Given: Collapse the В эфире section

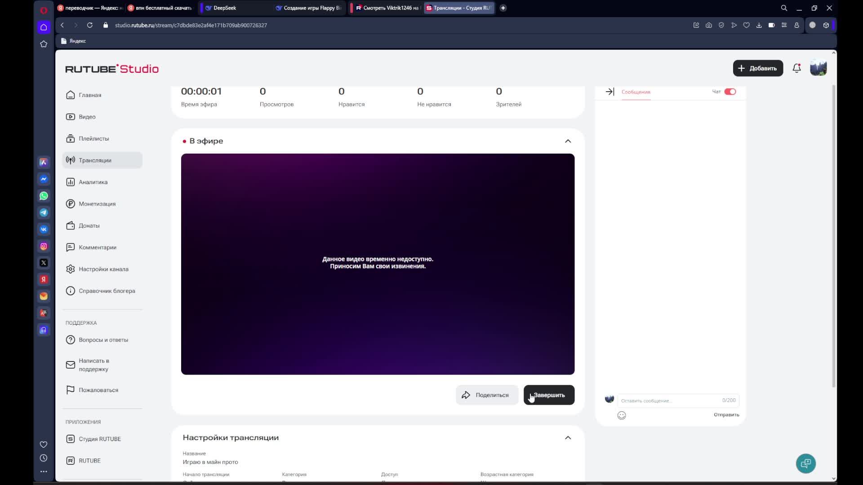Looking at the screenshot, I should (x=568, y=141).
